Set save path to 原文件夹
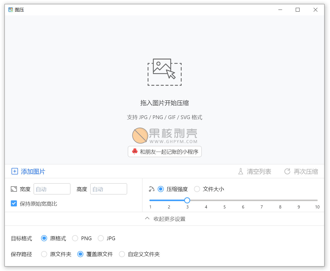Screen dimensions: 330x271 [44, 254]
